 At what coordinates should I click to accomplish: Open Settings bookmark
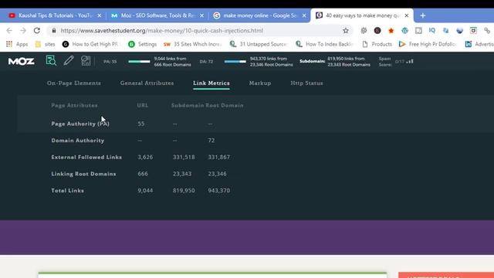pos(143,44)
